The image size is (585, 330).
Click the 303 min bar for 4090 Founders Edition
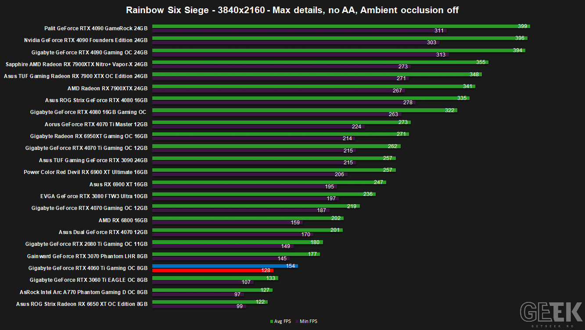(x=296, y=43)
